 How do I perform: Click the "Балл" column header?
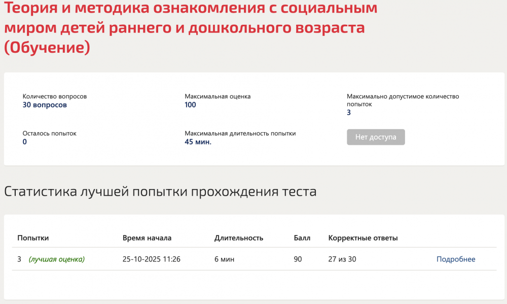[x=302, y=238]
